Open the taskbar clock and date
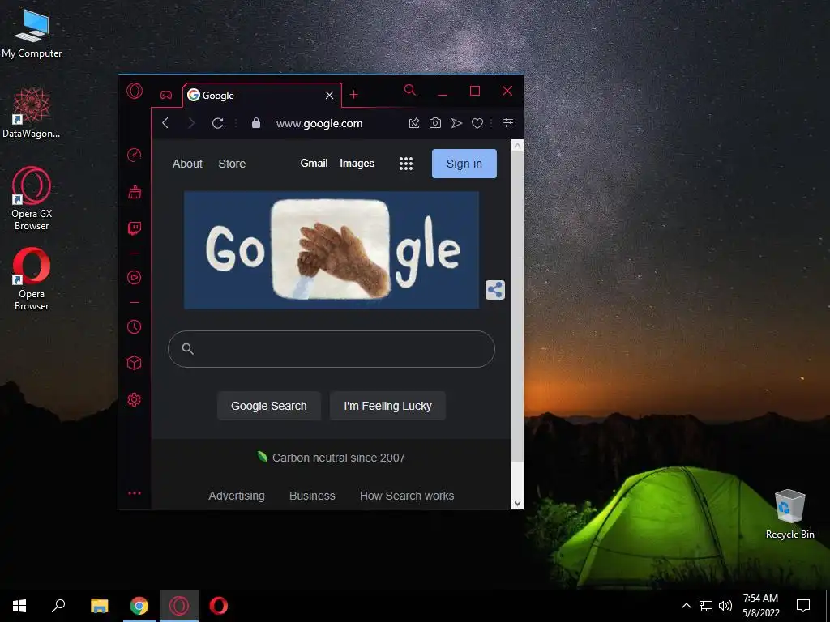Viewport: 830px width, 622px height. [760, 606]
